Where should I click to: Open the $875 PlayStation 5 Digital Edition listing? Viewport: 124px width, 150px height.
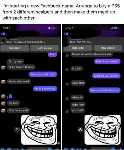pos(26,42)
